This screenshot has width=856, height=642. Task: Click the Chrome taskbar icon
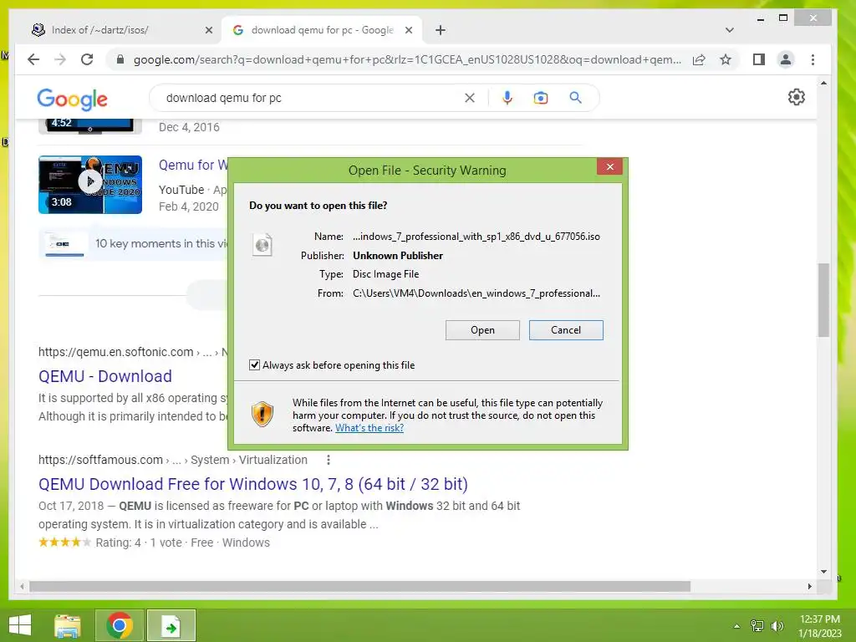[120, 625]
